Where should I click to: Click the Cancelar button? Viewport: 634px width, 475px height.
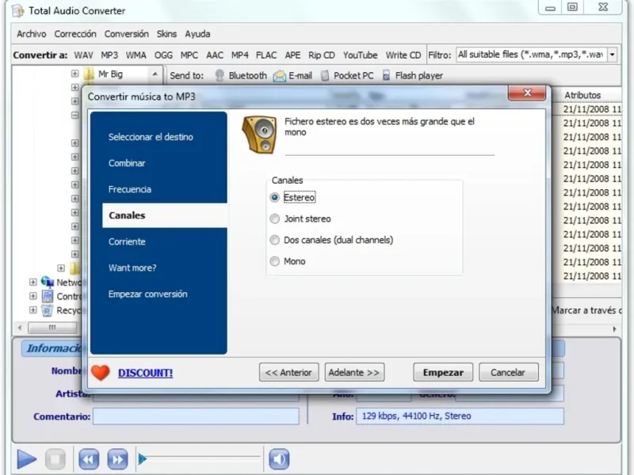coord(508,372)
